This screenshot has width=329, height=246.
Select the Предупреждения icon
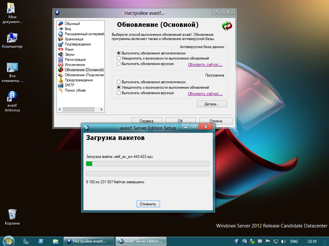coord(61,80)
